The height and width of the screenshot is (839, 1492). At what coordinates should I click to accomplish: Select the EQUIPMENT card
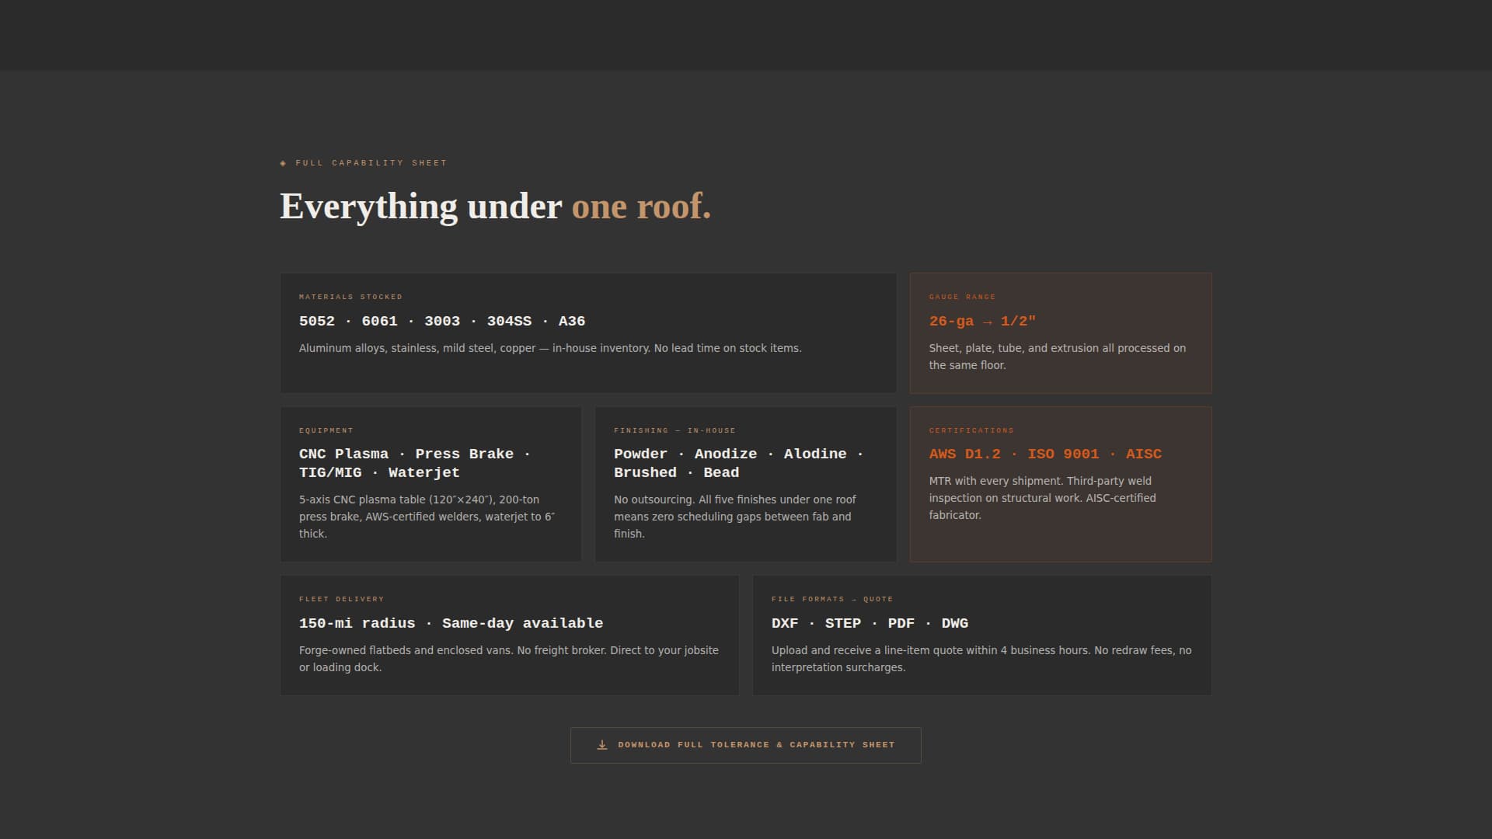point(431,483)
